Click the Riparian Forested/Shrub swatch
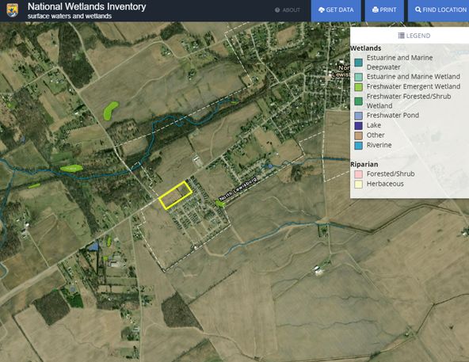469x362 pixels. tap(358, 174)
